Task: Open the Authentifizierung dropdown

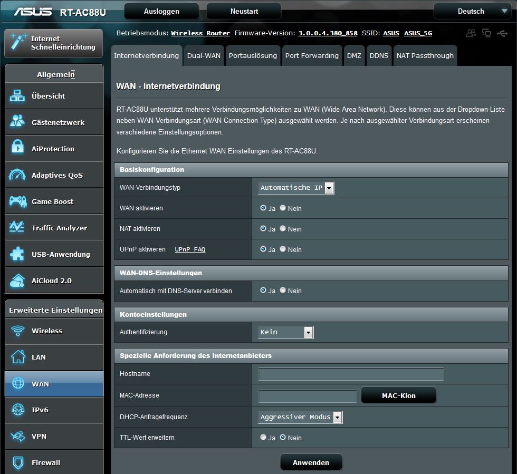Action: [285, 332]
